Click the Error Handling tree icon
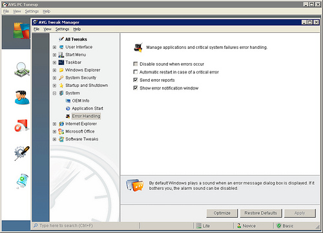Viewport: 323px width, 233px height. click(x=68, y=116)
